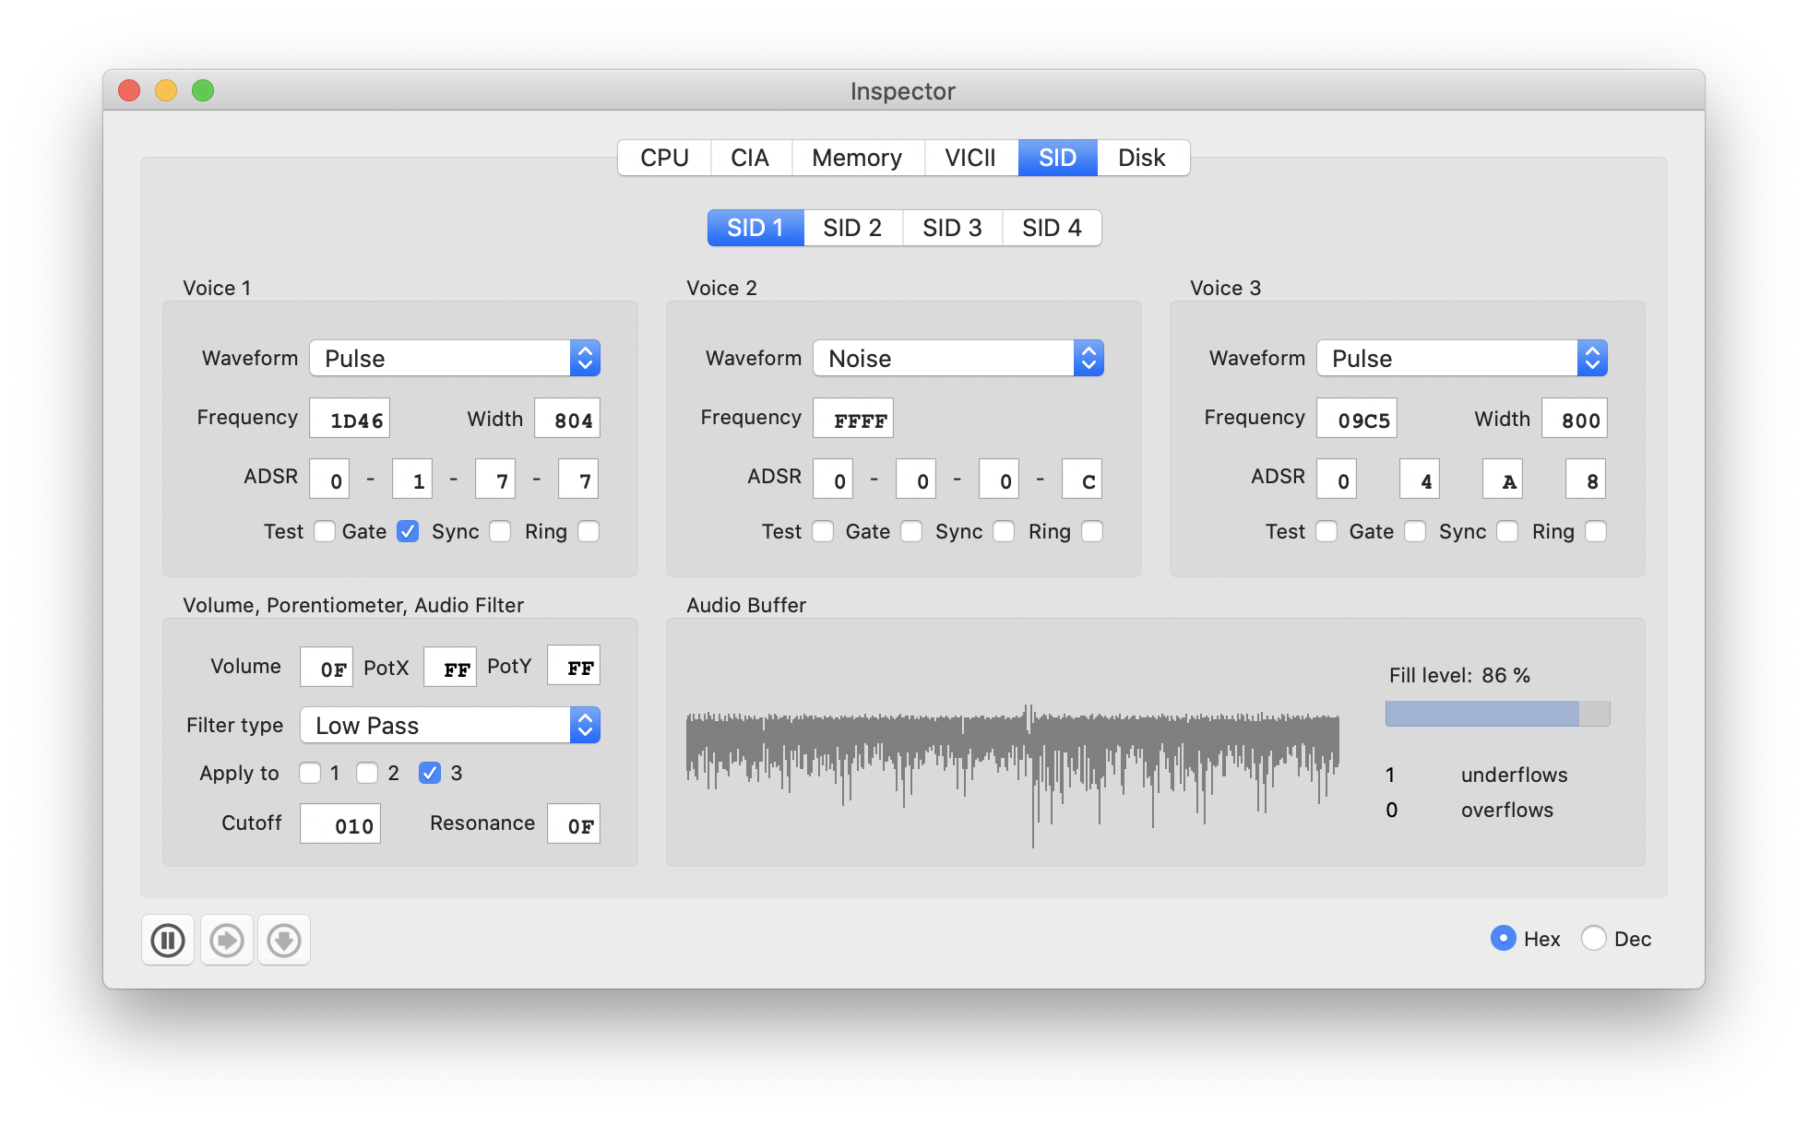Screen dimensions: 1808x1125
Task: Enable Voice 2 Ring checkbox
Action: click(1092, 531)
